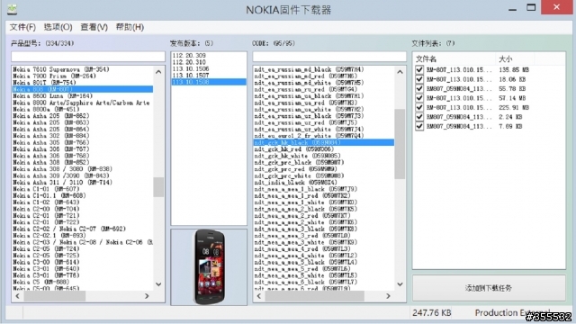Toggle checkbox for the 135.85 MB file
This screenshot has height=324, width=576.
click(419, 69)
